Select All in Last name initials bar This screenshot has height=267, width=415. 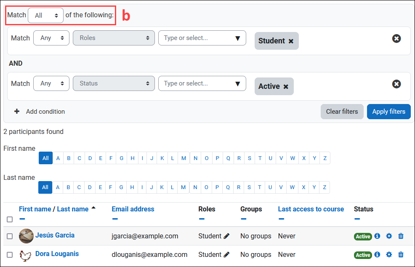[x=45, y=187]
